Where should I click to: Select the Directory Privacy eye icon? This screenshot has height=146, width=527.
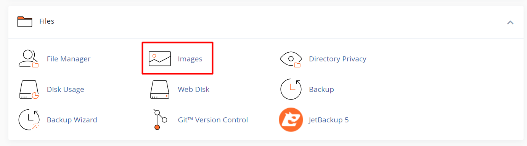(291, 59)
